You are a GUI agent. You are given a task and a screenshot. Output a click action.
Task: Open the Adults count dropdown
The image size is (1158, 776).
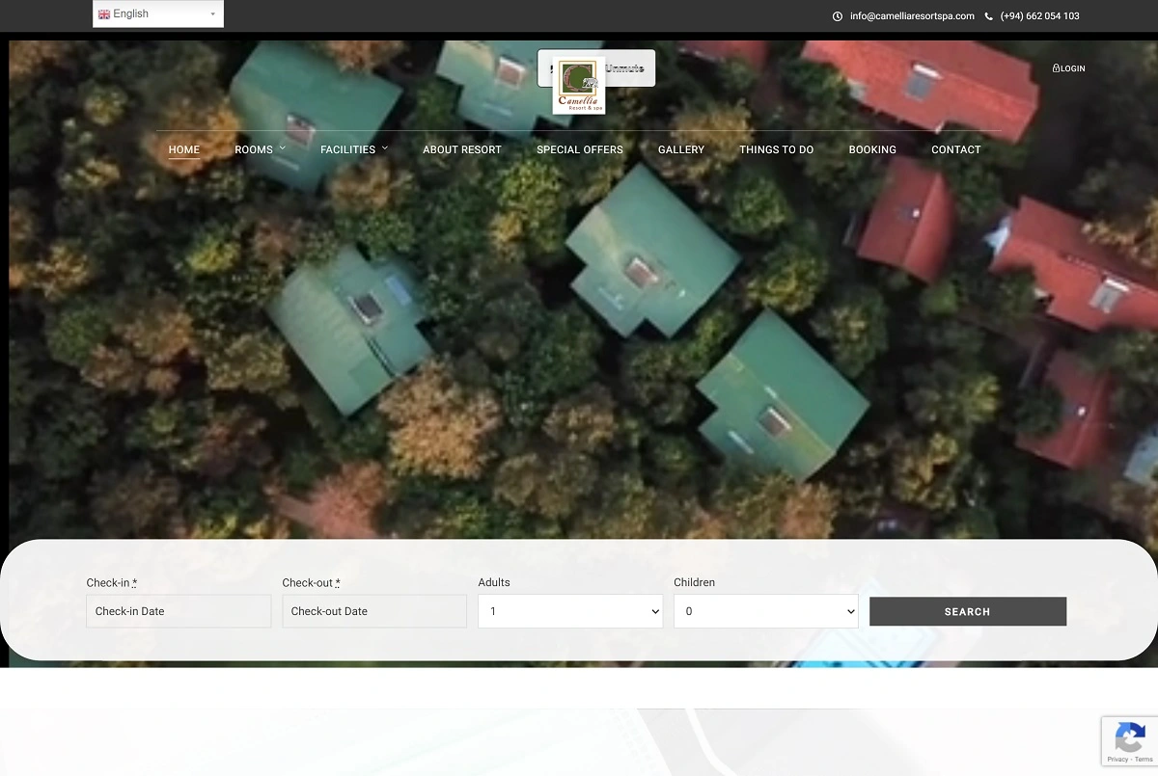click(x=570, y=611)
